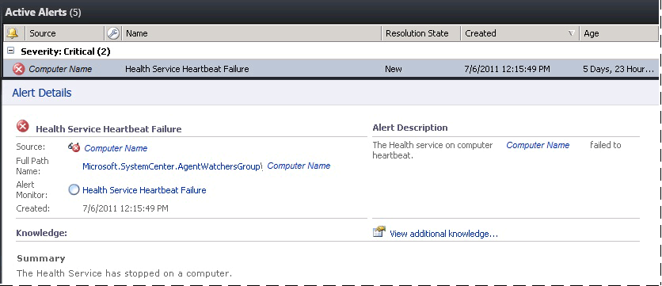Click the source watcher icon with red X
This screenshot has width=662, height=286.
pos(74,147)
